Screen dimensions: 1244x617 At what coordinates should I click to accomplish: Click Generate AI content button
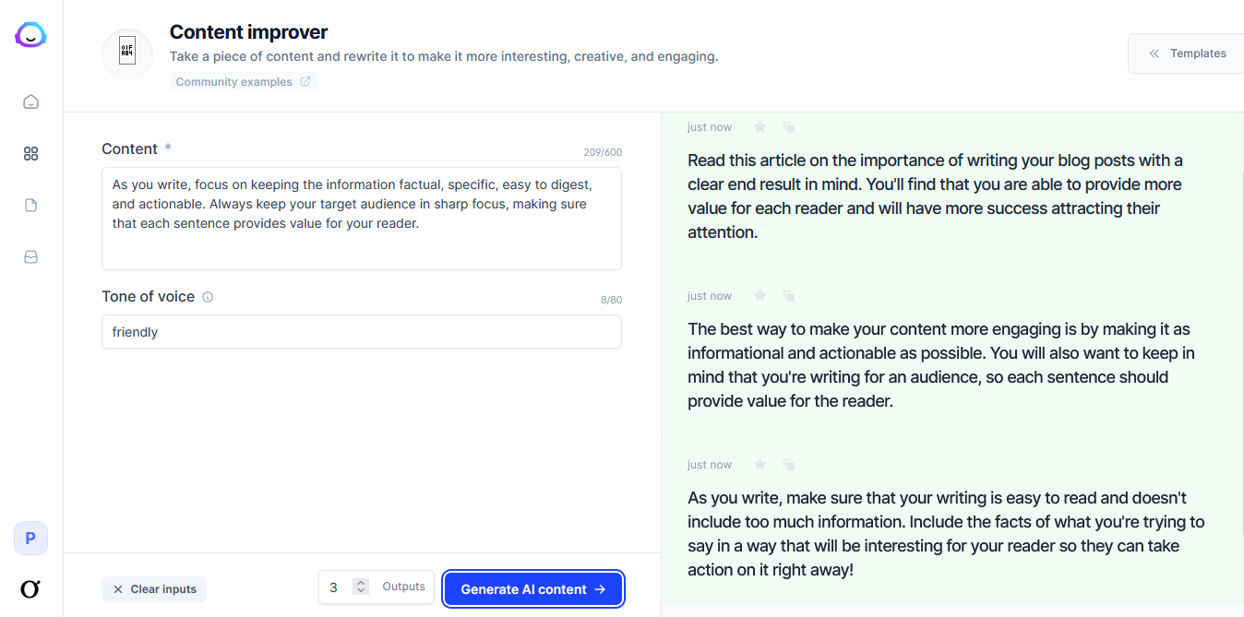(x=533, y=589)
